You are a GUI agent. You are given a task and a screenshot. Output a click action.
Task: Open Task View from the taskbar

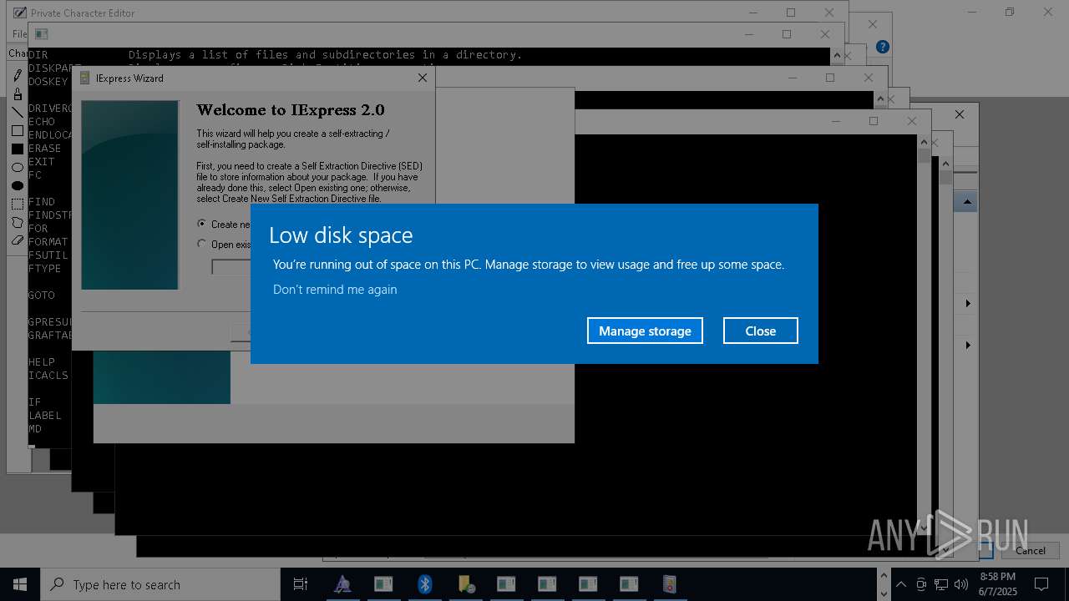(301, 584)
